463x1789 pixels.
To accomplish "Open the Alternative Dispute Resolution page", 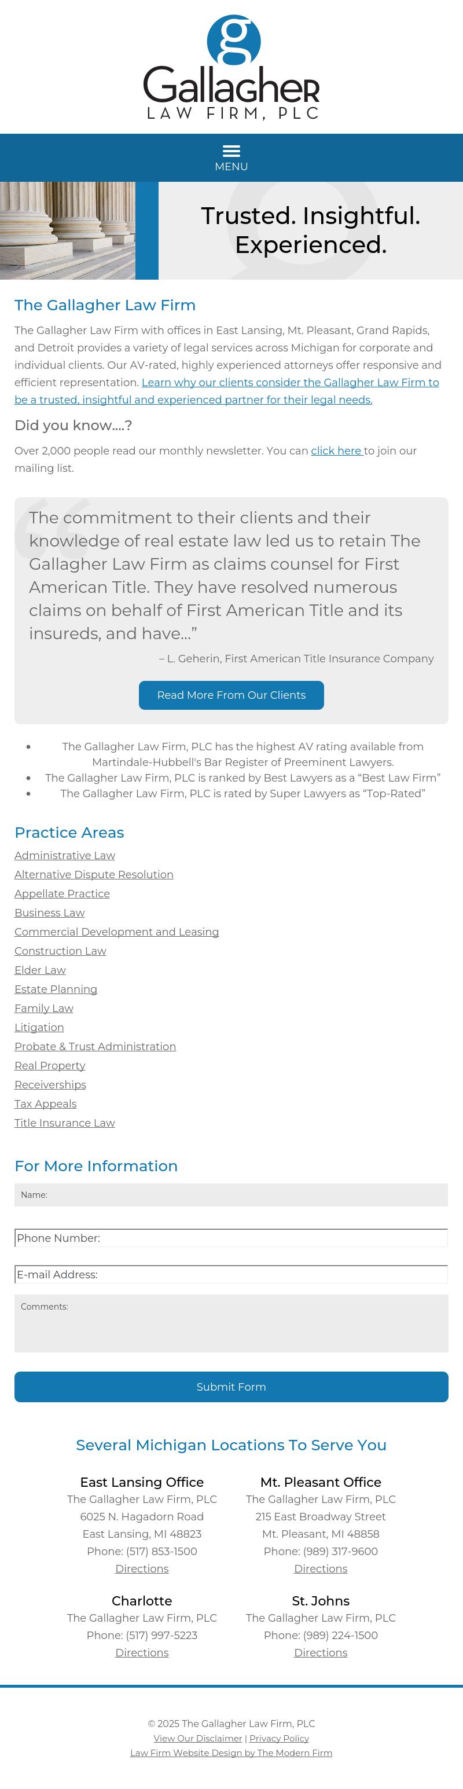I will tap(94, 874).
